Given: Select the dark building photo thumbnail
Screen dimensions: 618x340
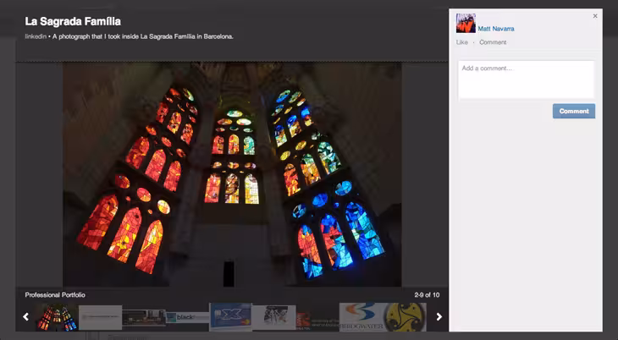Looking at the screenshot, I should pyautogui.click(x=144, y=318).
